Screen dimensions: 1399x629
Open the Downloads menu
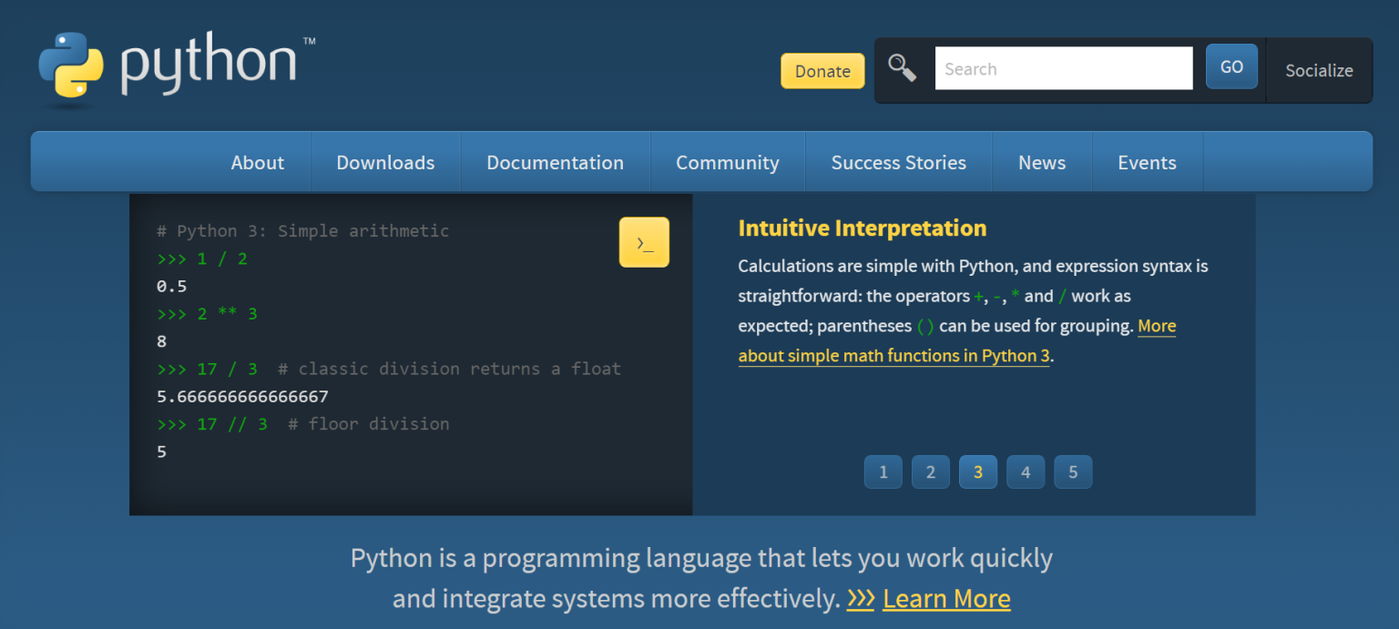(x=385, y=161)
